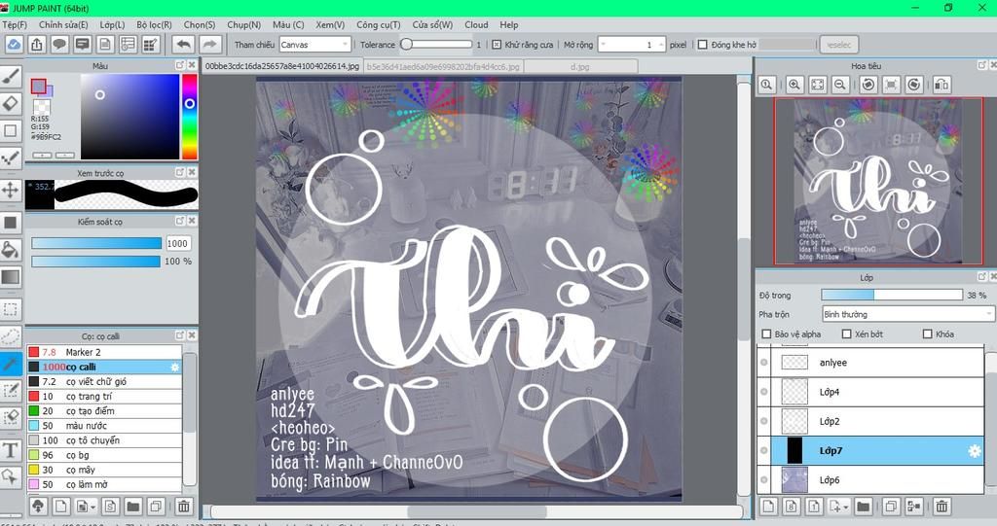
Task: Select the cọ làm mờ brush
Action: pos(104,484)
